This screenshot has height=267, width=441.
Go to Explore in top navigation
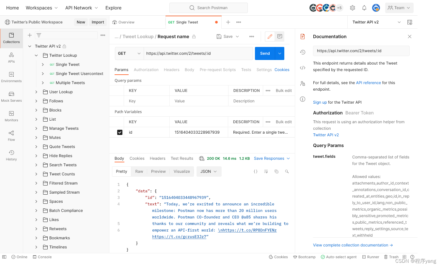pos(113,8)
